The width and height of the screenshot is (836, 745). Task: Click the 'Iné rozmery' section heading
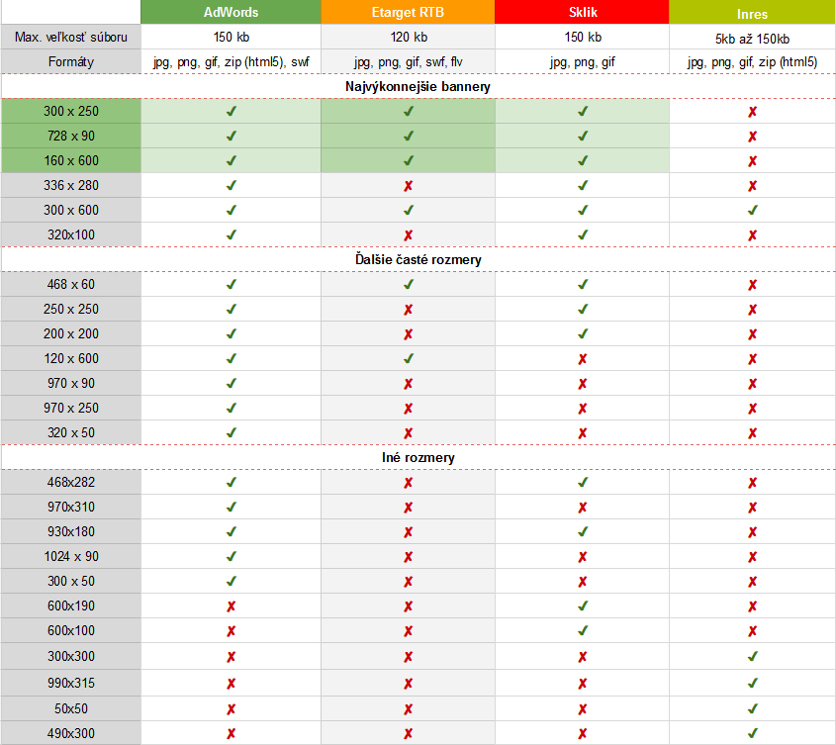[x=418, y=457]
